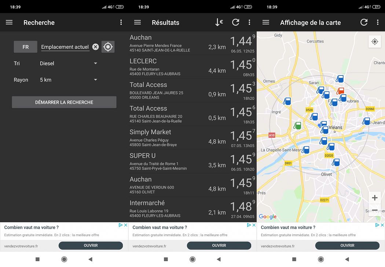Center map on my location

click(x=375, y=42)
